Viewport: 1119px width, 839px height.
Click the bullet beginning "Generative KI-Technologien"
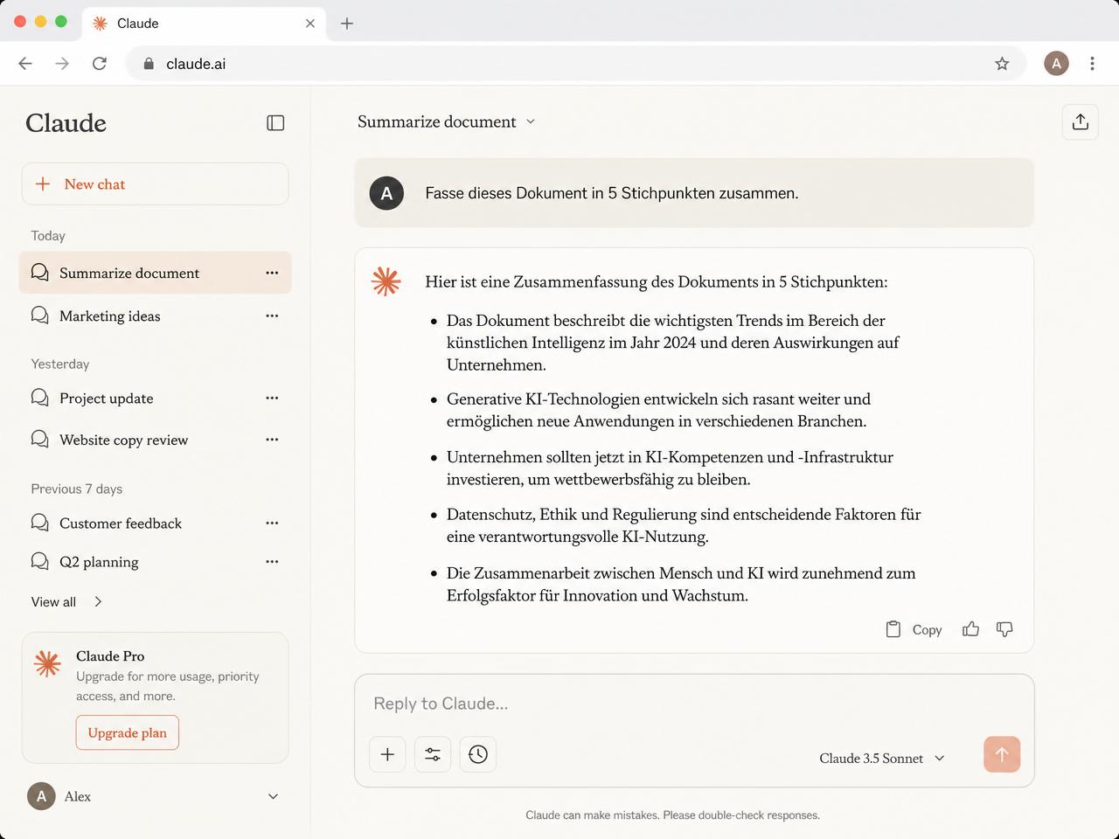(x=658, y=410)
